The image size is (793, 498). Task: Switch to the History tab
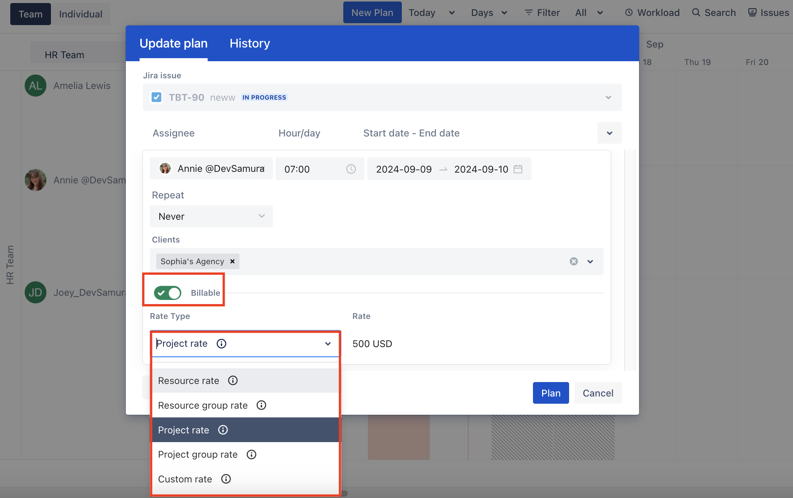[249, 43]
